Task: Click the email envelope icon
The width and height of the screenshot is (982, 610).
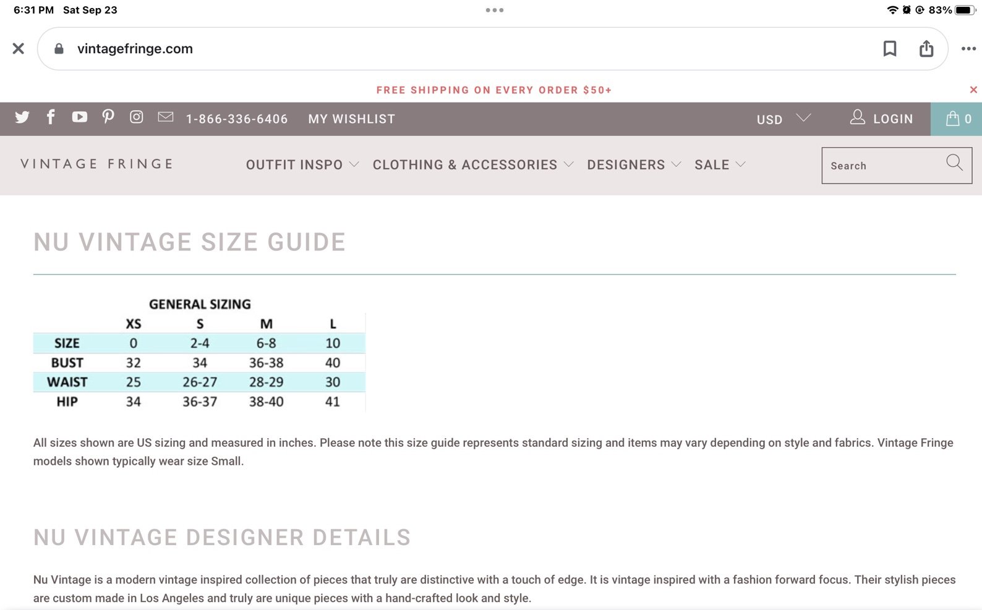Action: tap(165, 117)
